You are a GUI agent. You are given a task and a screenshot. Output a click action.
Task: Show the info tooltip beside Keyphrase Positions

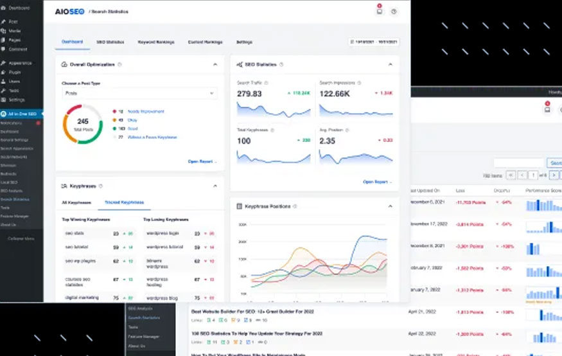pos(295,206)
